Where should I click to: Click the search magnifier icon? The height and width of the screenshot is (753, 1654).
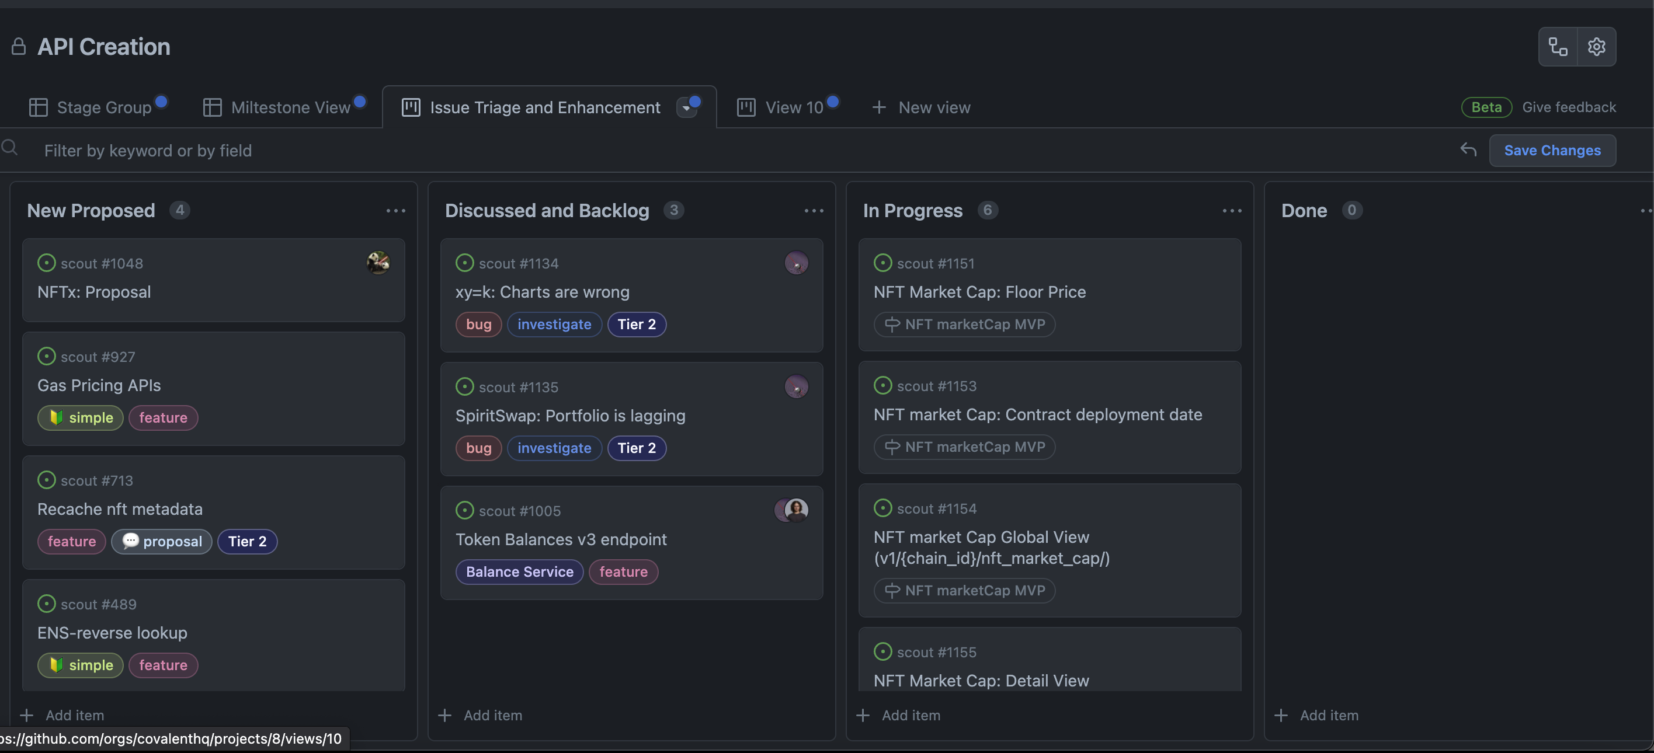(x=9, y=149)
